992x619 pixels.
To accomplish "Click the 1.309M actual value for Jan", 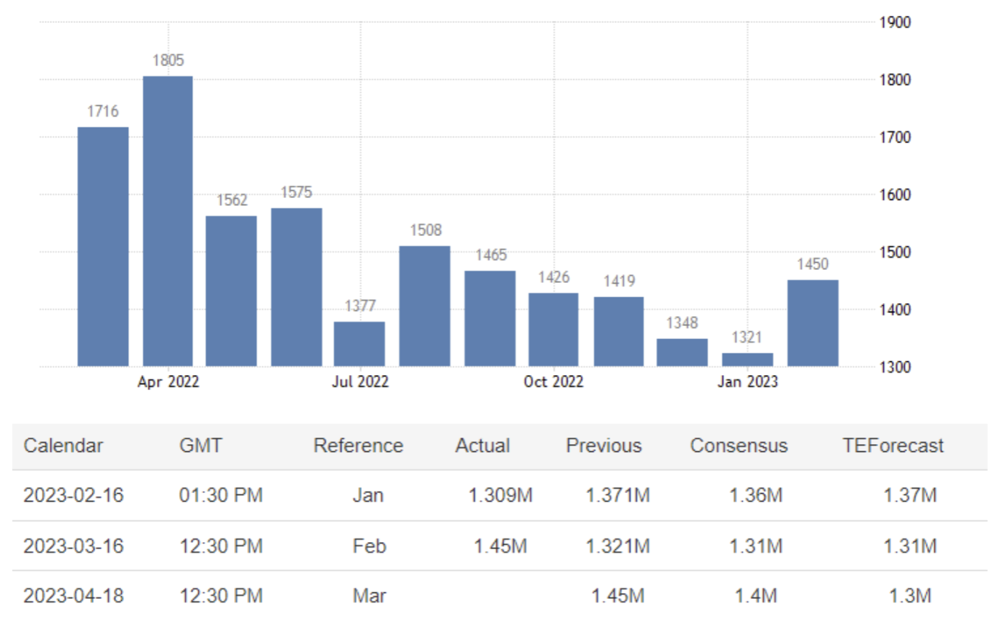I will pos(500,495).
